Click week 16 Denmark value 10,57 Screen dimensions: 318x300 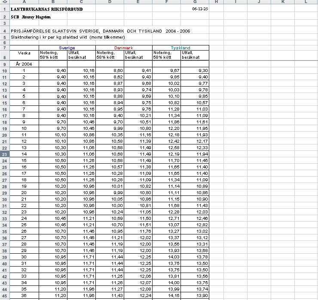pyautogui.click(x=110, y=167)
